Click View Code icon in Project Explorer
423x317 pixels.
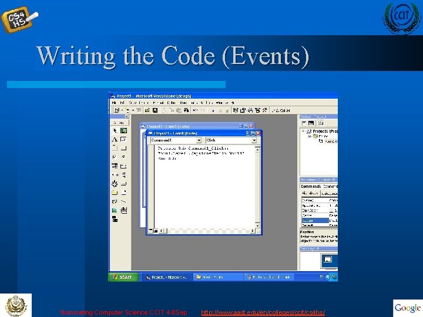[304, 123]
